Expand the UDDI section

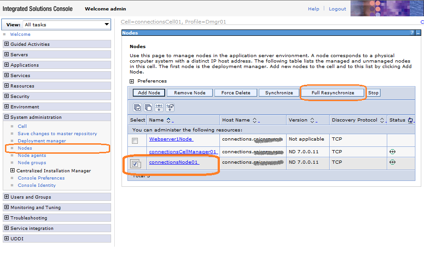point(6,238)
